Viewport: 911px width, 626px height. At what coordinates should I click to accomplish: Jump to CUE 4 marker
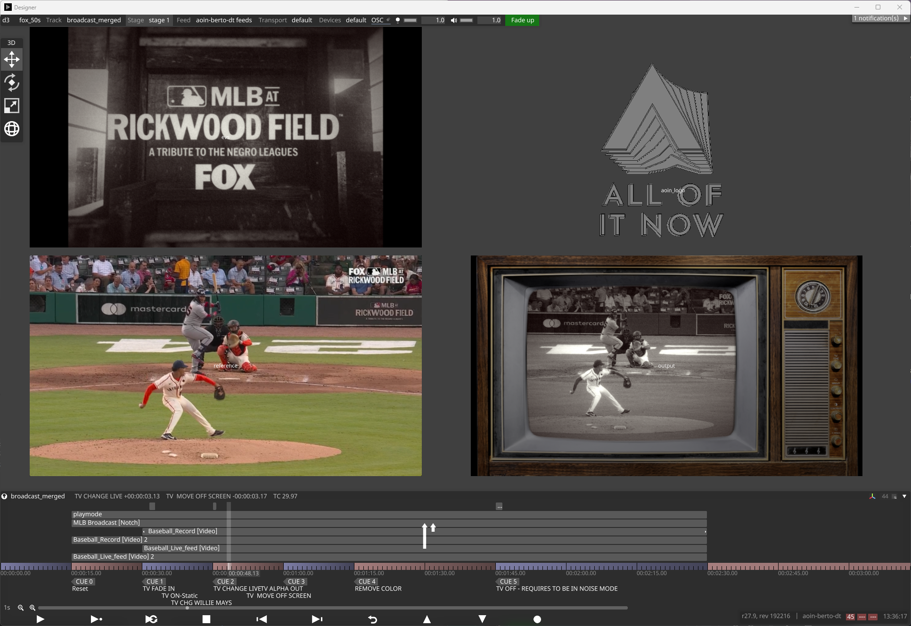366,582
